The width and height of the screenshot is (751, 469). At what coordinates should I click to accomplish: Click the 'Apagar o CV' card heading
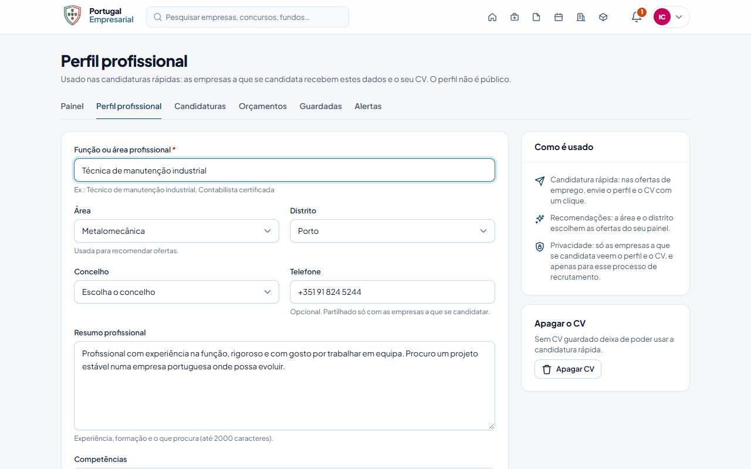coord(560,324)
